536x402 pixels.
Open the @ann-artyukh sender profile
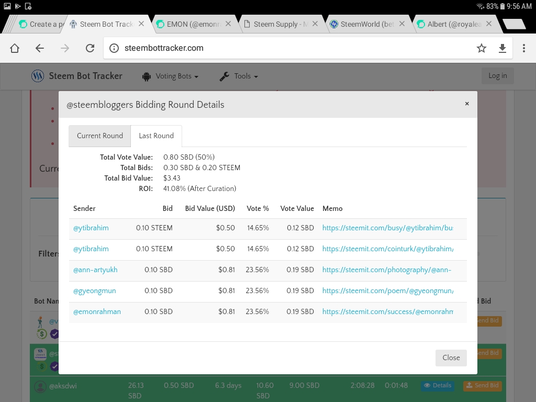(x=95, y=270)
